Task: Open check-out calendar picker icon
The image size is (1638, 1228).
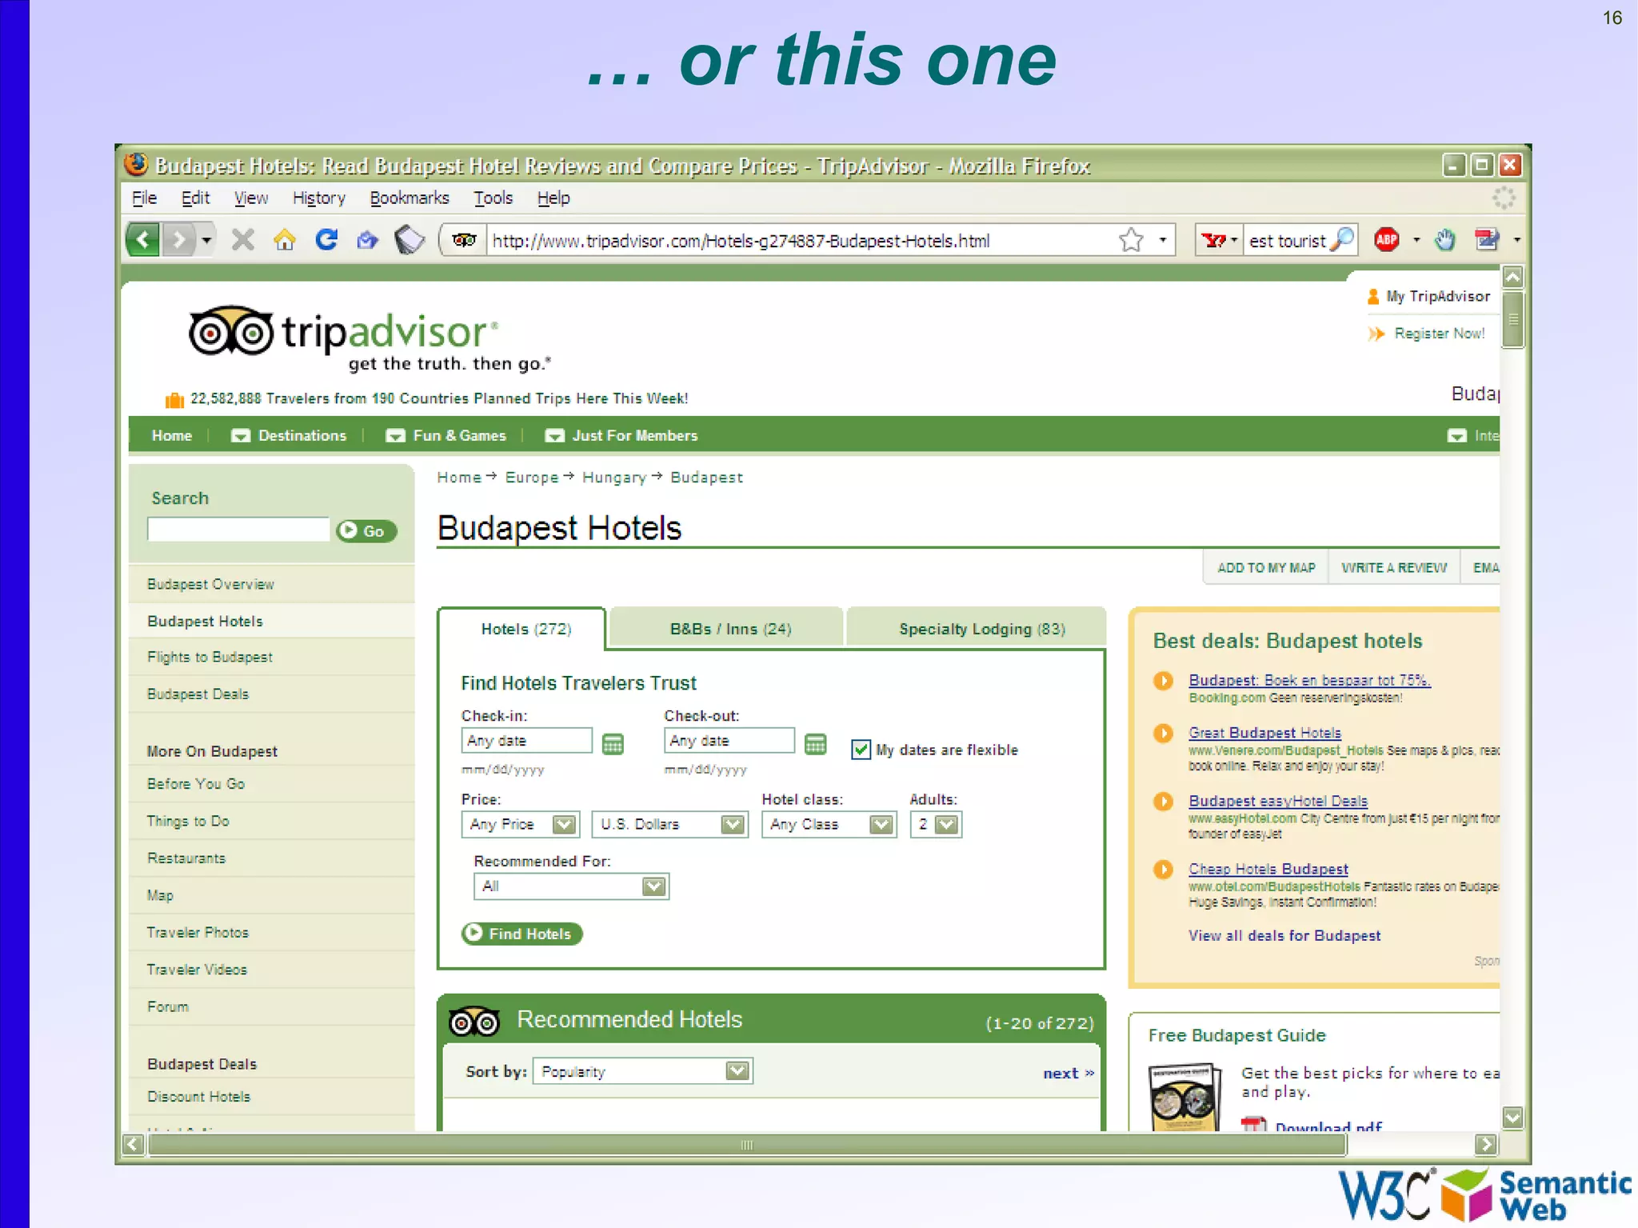Action: (815, 744)
